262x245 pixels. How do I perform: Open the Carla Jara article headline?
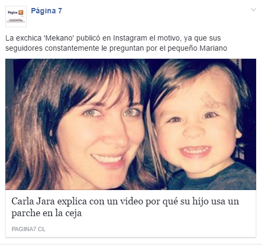pos(125,207)
